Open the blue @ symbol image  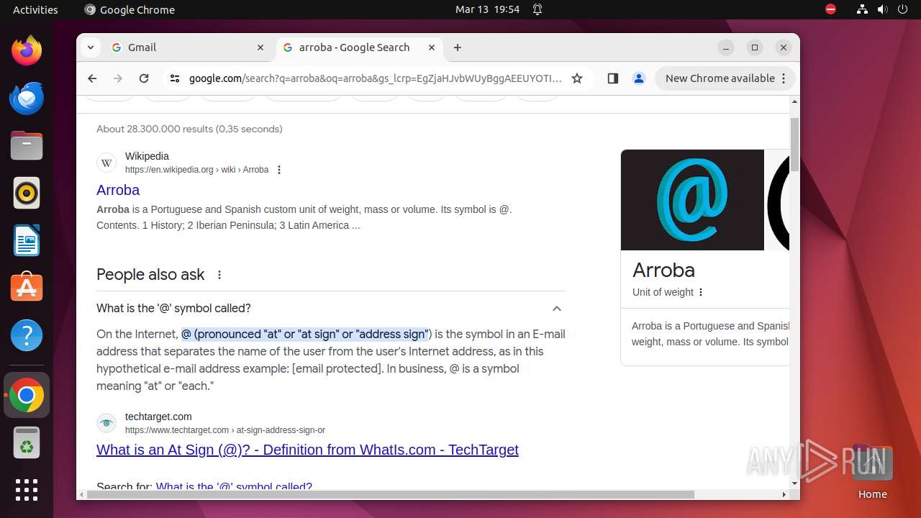[692, 200]
